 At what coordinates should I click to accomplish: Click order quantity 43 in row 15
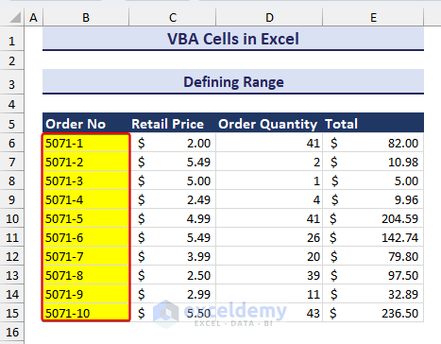coord(269,313)
